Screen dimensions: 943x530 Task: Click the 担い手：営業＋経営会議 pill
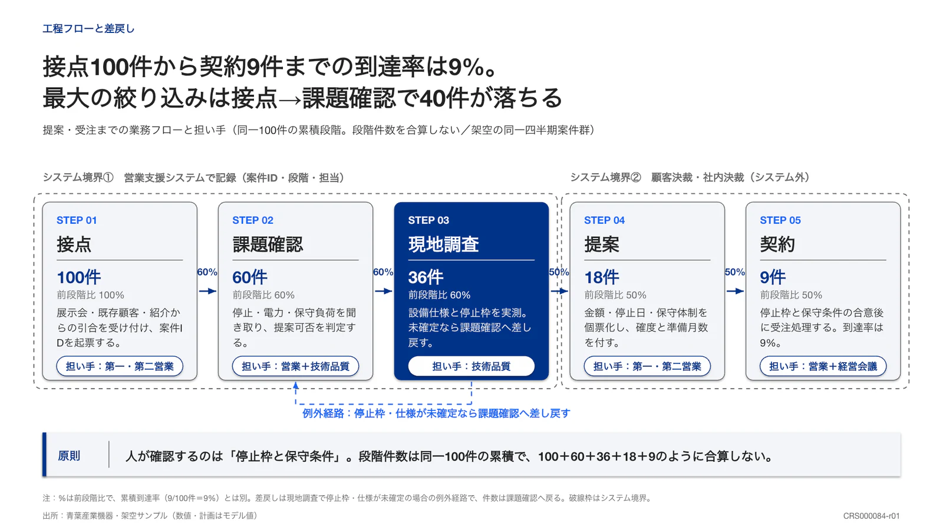(823, 366)
